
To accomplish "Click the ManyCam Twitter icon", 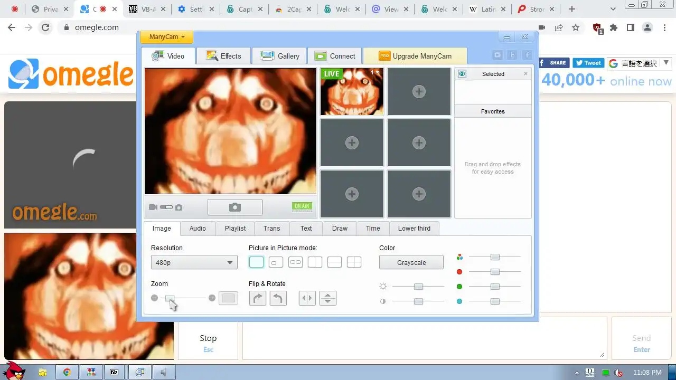I will pos(512,55).
